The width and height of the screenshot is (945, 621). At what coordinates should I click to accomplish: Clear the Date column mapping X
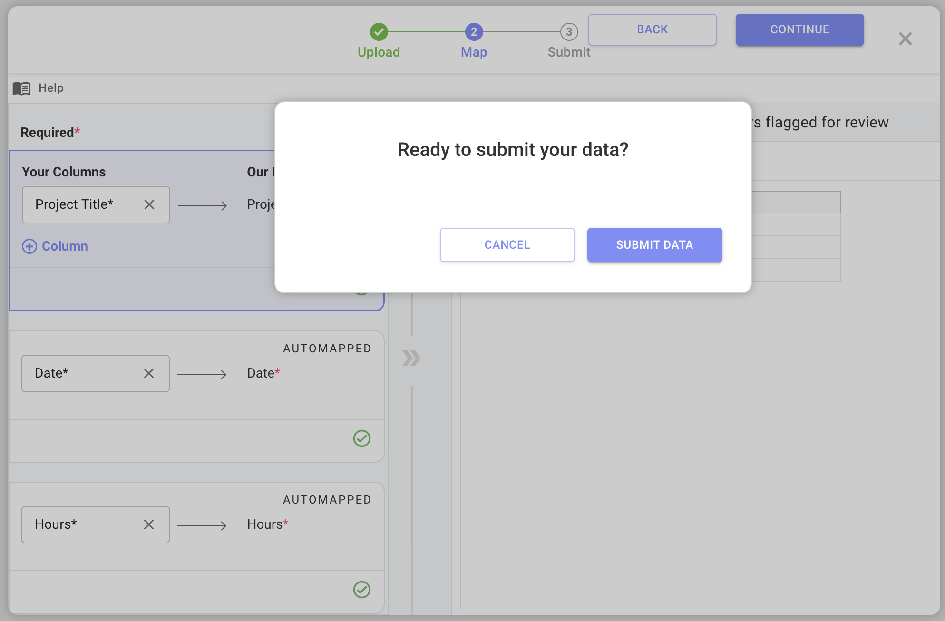click(149, 373)
